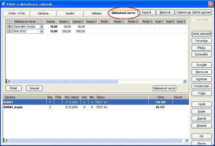Click the Stav column header
This screenshot has width=215, height=146.
click(x=50, y=97)
